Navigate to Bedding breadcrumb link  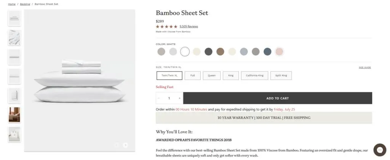tap(25, 4)
